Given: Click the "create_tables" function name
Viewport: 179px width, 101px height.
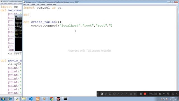Looking at the screenshot, I should pos(43,22).
